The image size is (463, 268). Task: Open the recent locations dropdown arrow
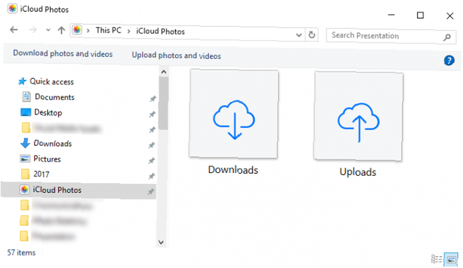(48, 30)
